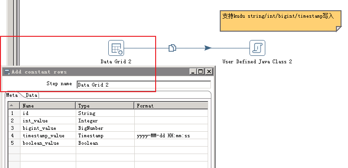Select the 'int_value' name cell

click(x=48, y=121)
